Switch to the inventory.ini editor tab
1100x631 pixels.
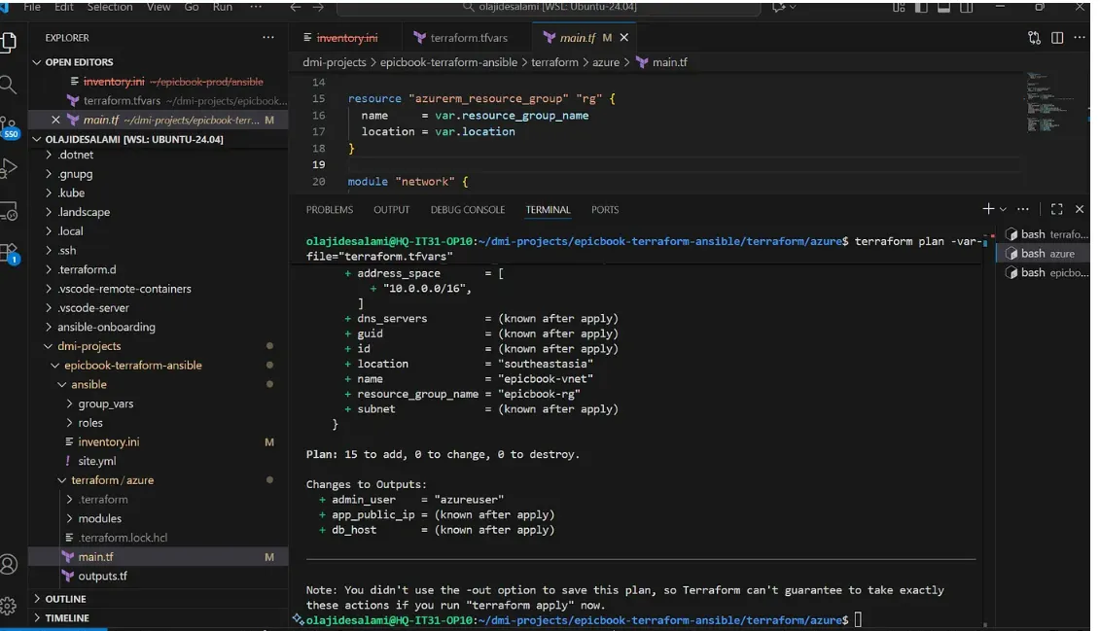[x=347, y=37]
